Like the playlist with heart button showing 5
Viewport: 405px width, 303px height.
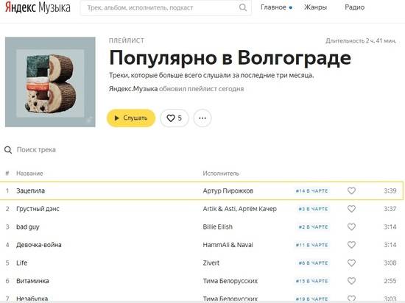click(x=175, y=118)
